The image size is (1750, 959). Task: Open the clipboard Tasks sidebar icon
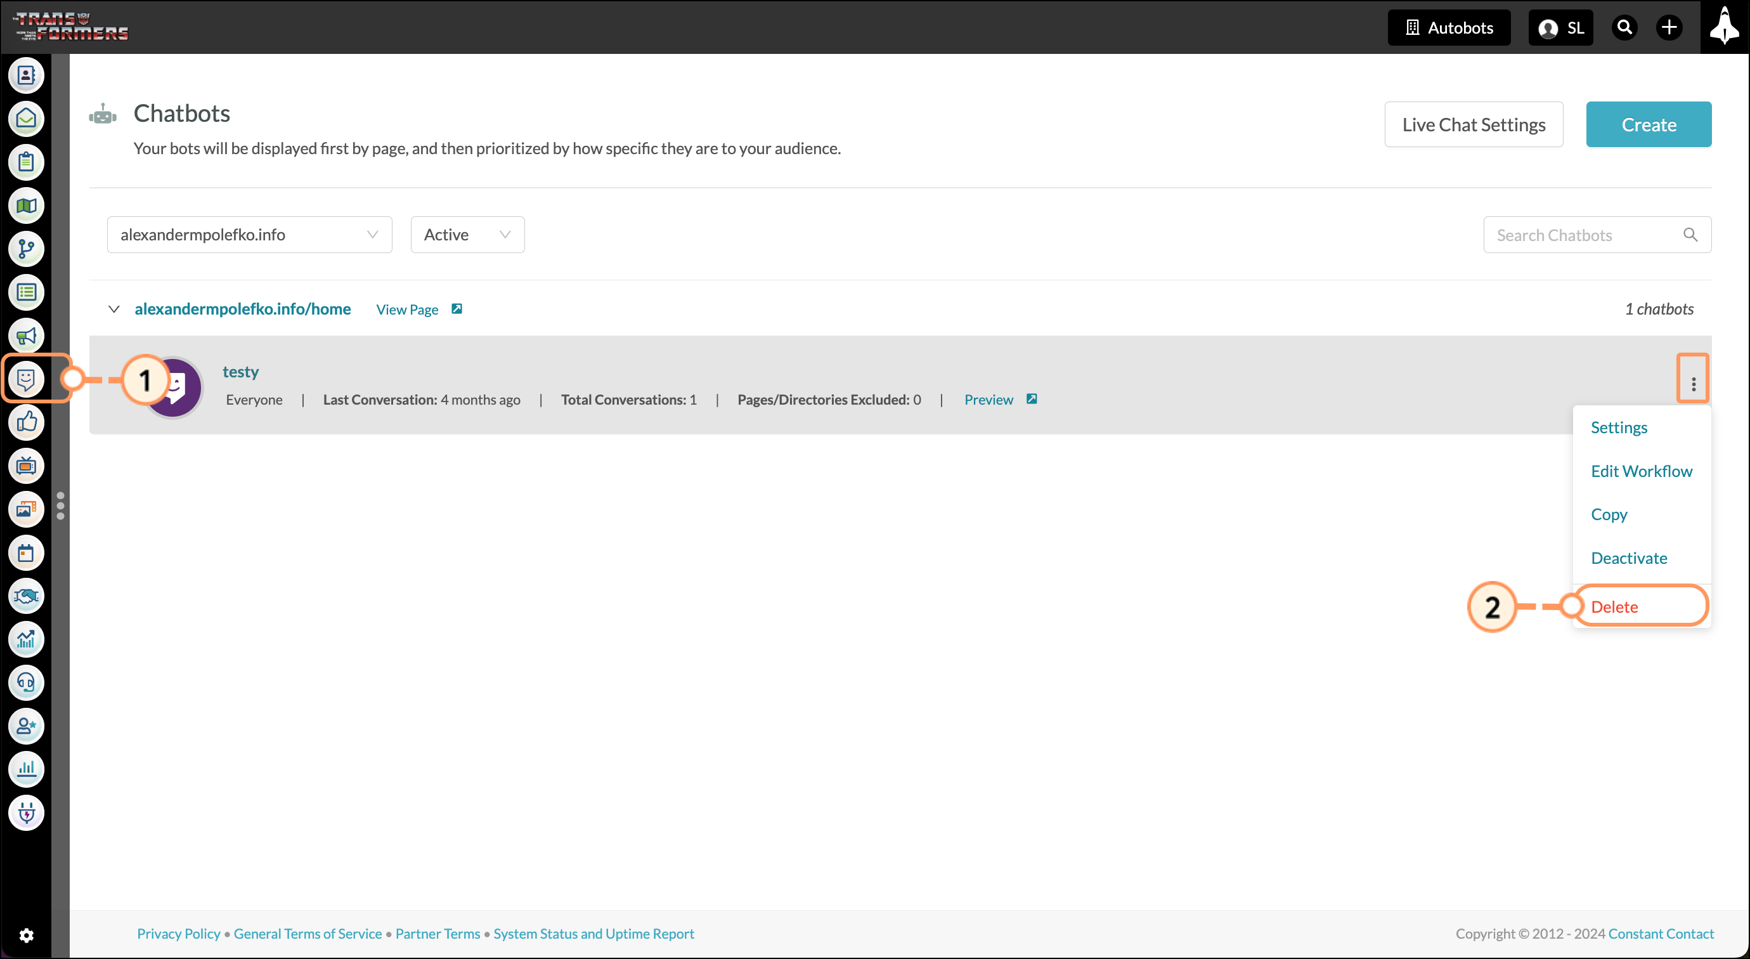26,162
